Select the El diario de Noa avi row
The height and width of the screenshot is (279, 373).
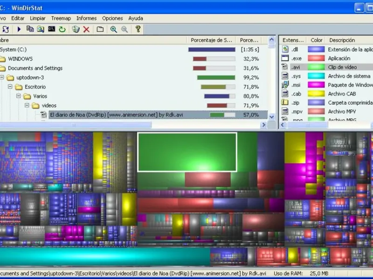pos(158,115)
